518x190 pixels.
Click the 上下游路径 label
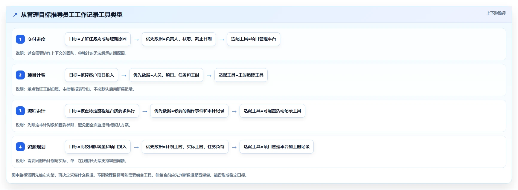coord(496,13)
